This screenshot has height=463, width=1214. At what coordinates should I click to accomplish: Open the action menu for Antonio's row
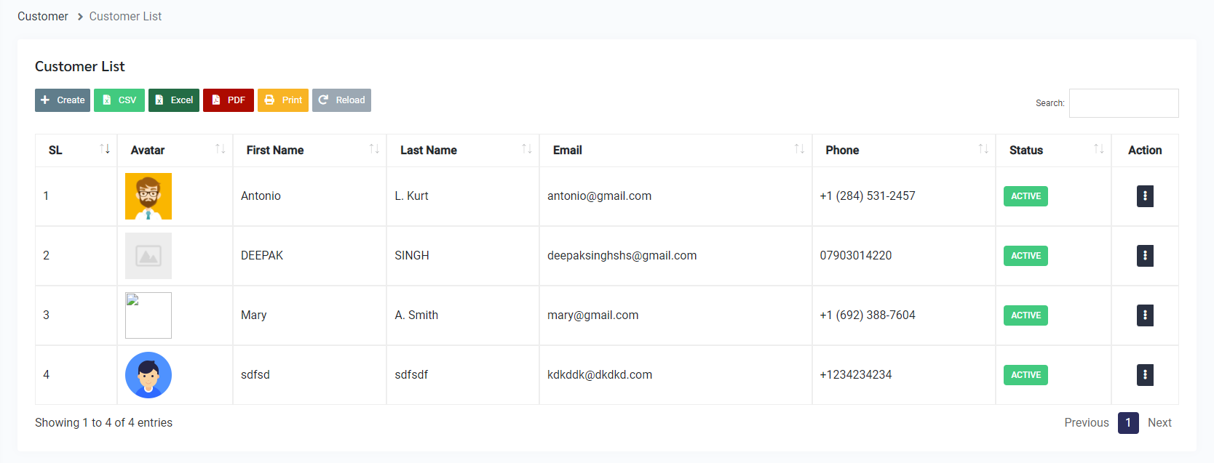(x=1145, y=196)
